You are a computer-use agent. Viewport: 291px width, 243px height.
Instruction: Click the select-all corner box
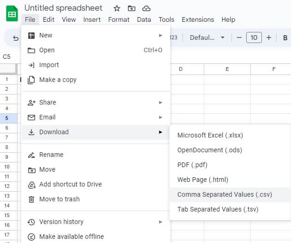click(8, 69)
